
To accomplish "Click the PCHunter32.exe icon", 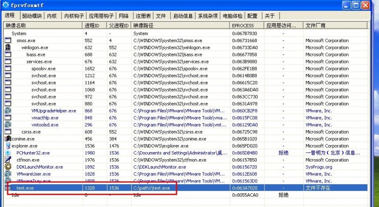I will [8, 153].
